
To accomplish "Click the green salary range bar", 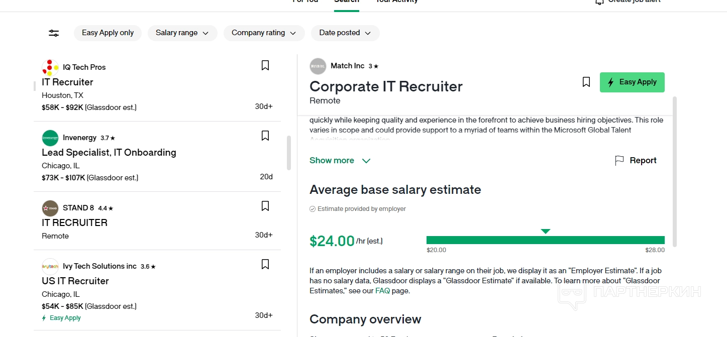I will (x=545, y=240).
